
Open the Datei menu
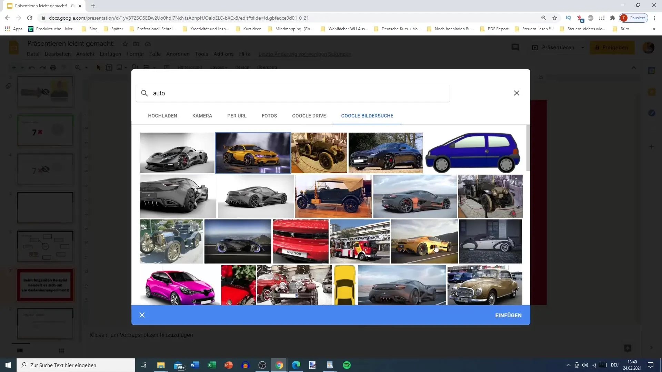33,54
